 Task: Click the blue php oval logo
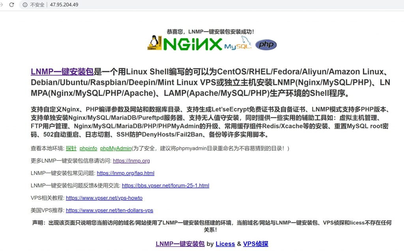266,45
